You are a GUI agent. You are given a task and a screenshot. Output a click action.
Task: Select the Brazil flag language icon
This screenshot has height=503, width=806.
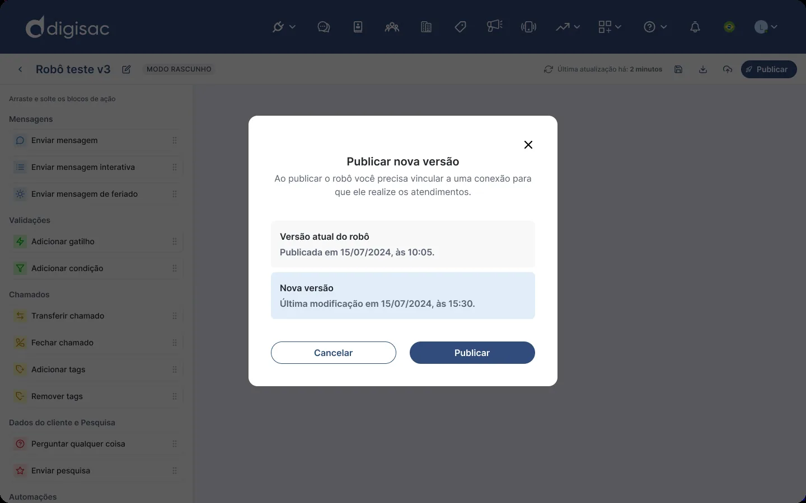[x=729, y=27]
